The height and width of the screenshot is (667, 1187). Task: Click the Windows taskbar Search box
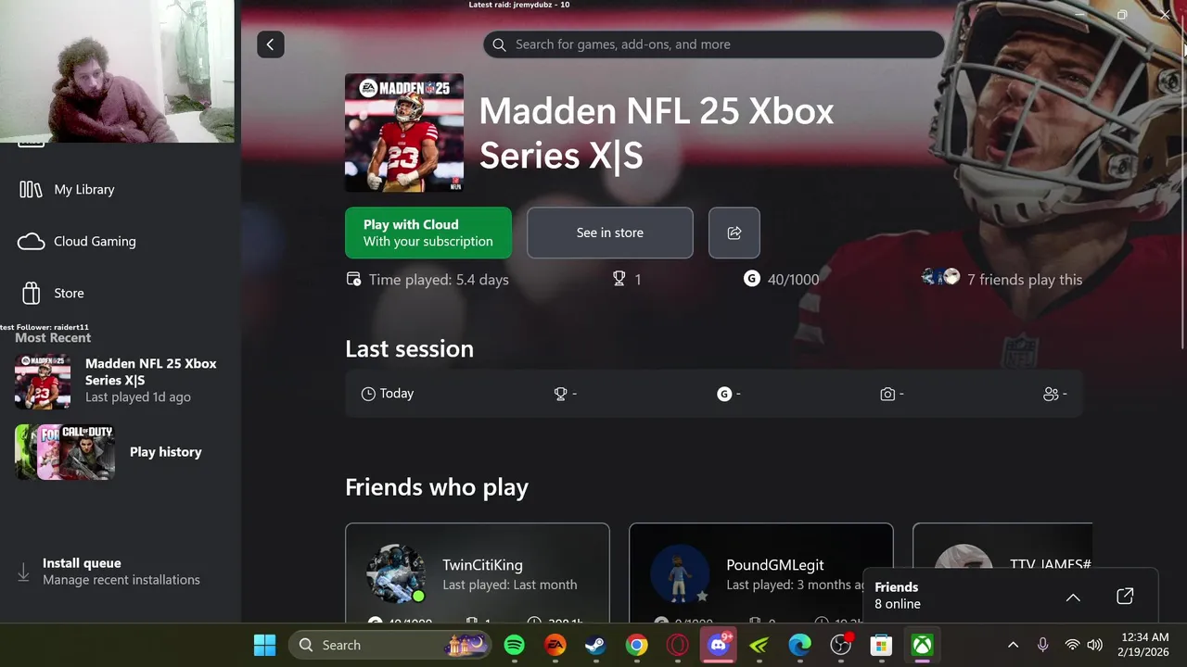pos(389,645)
